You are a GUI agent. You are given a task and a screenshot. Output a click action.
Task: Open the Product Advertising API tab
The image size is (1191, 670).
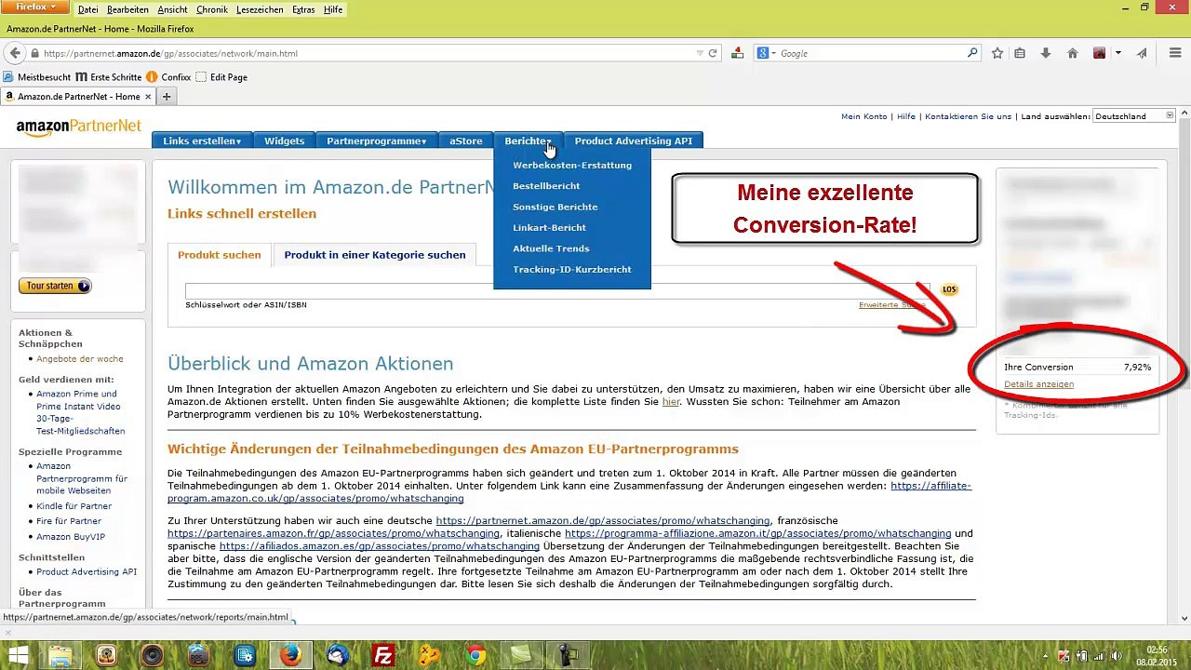(634, 141)
